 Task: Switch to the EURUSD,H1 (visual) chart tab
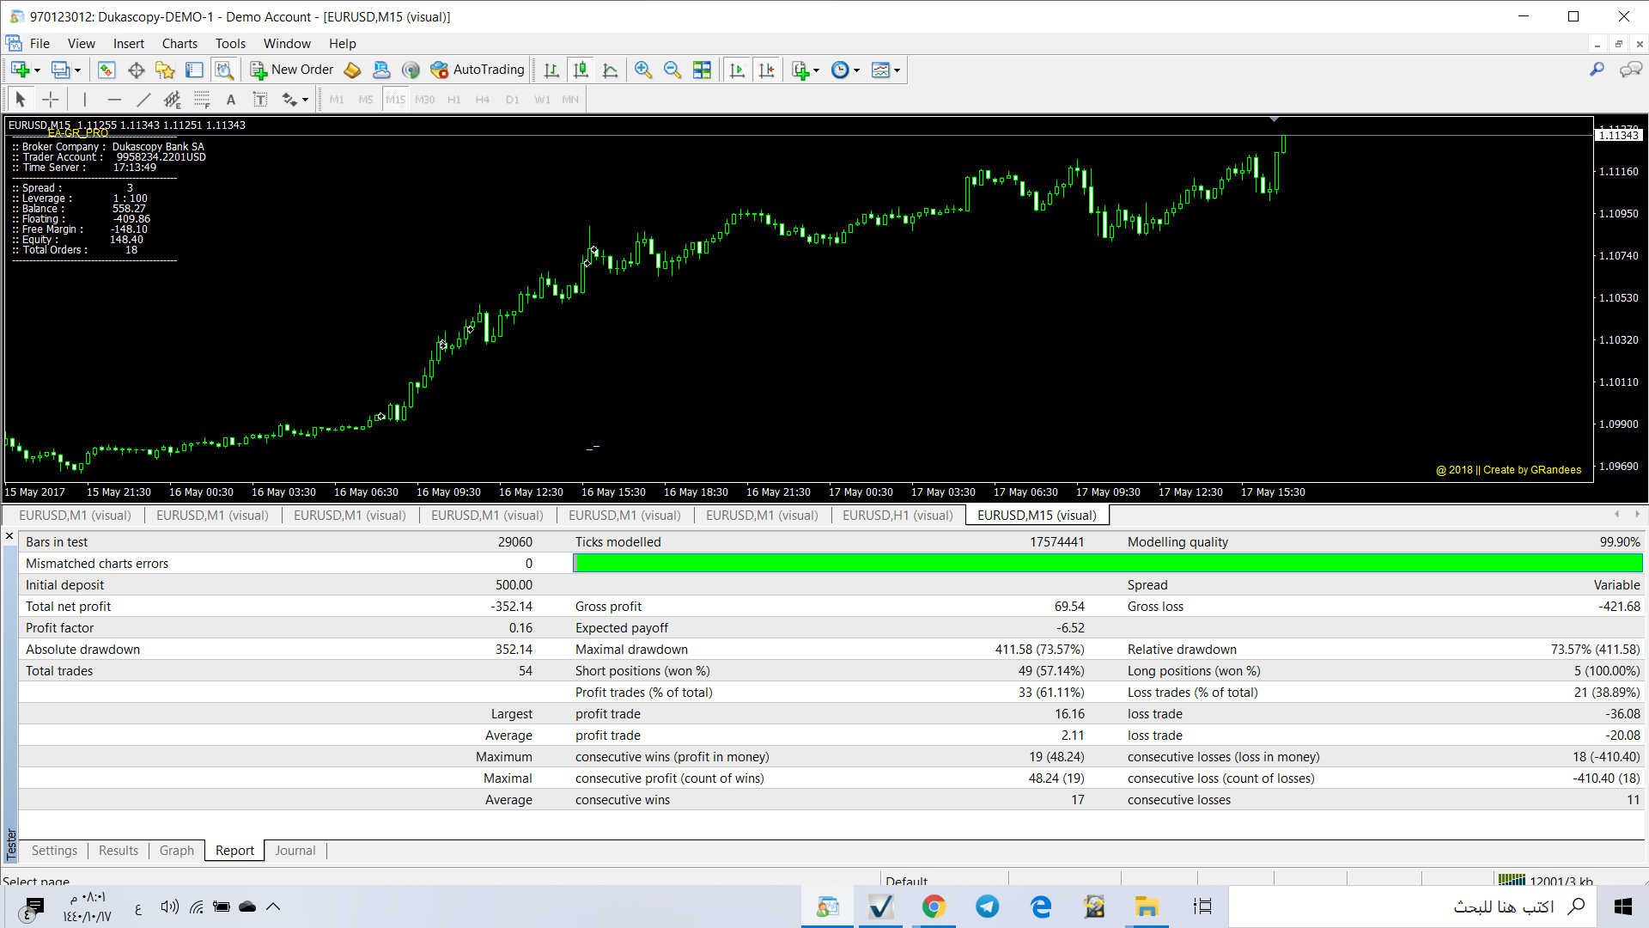[x=898, y=516]
